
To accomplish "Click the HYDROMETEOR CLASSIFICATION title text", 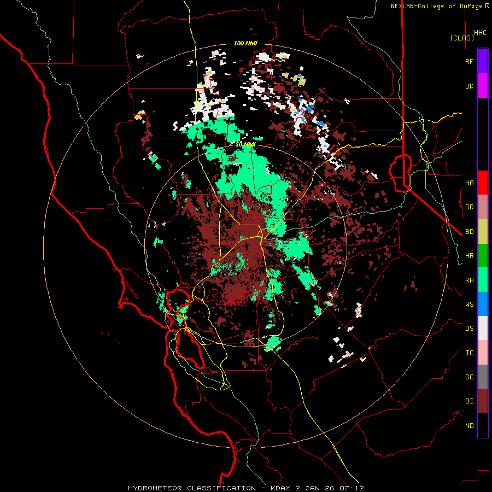I will point(192,488).
